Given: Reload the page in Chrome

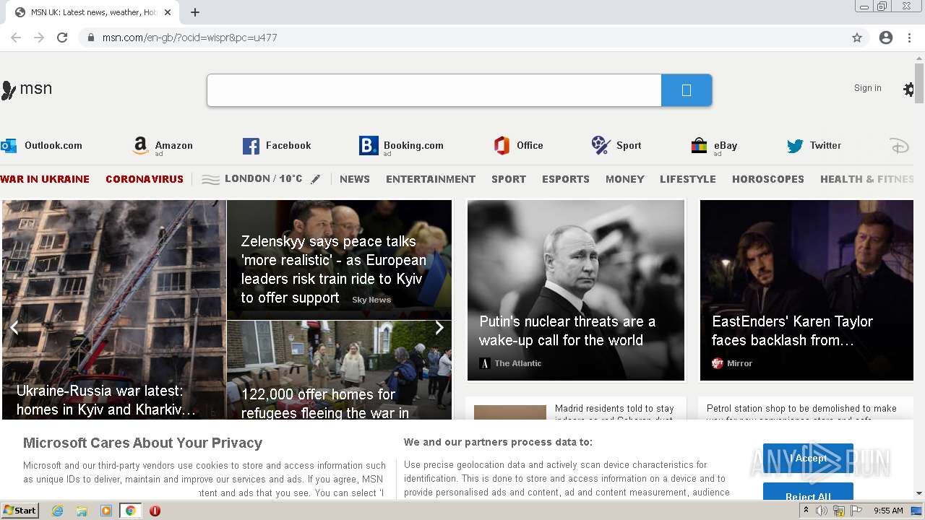Looking at the screenshot, I should [62, 38].
